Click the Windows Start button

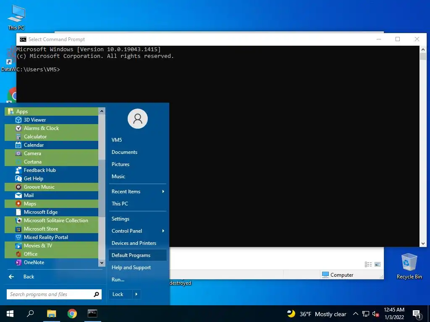coord(10,314)
